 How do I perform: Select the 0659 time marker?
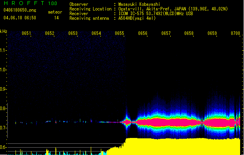click(212, 34)
